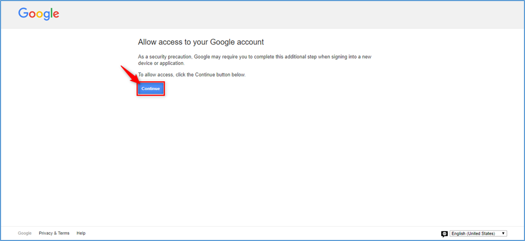Click the green "l" in the Google logo
The width and height of the screenshot is (525, 241).
point(51,14)
